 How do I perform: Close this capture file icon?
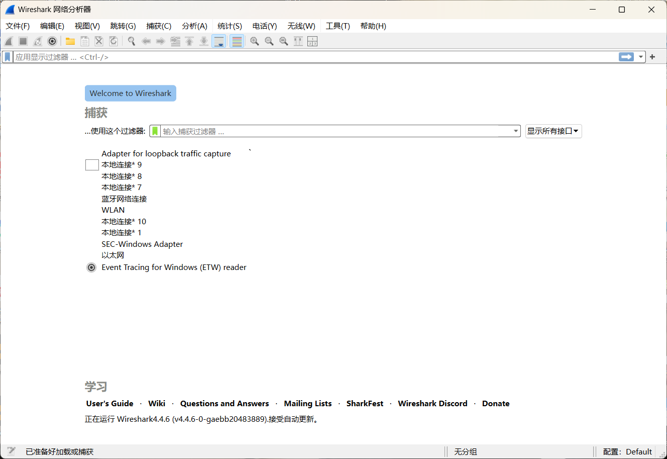(x=99, y=41)
